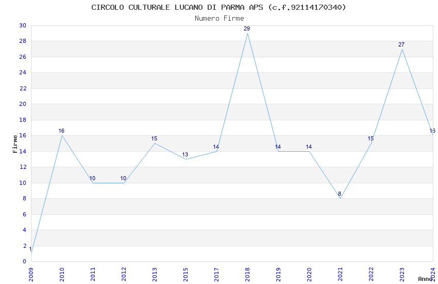Click y-axis tick value 18

coord(23,120)
